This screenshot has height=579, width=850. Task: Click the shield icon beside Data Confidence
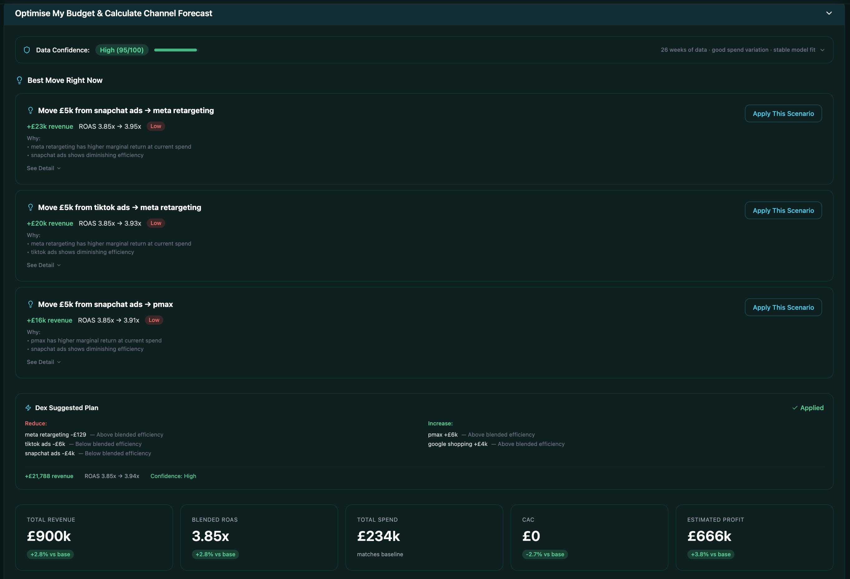27,50
